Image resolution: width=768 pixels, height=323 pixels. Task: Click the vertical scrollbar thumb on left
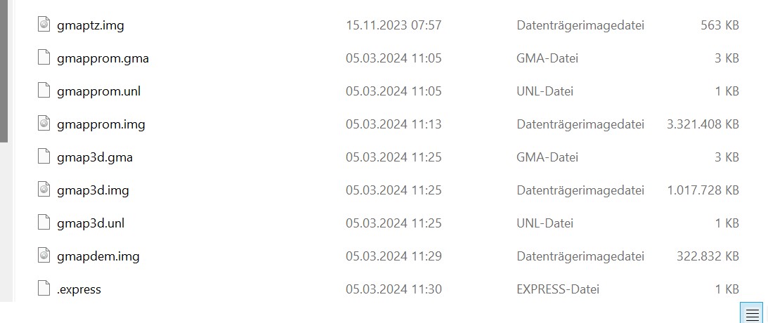[x=4, y=71]
